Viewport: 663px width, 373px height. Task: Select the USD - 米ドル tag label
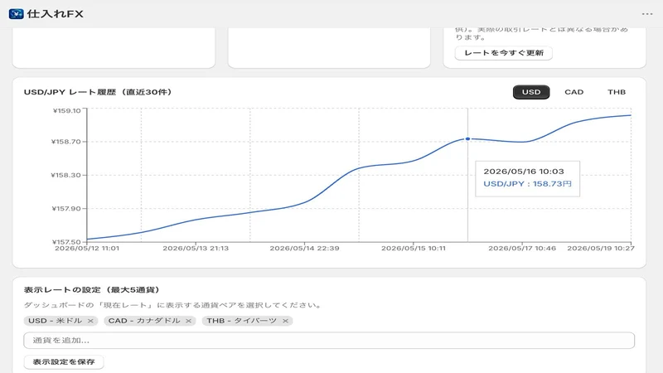click(56, 321)
